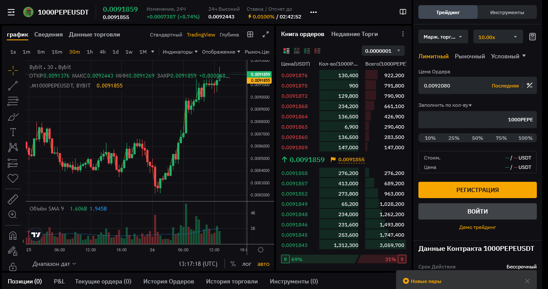
Task: Open Заполнить по кол-ву dropdown
Action: [445, 105]
